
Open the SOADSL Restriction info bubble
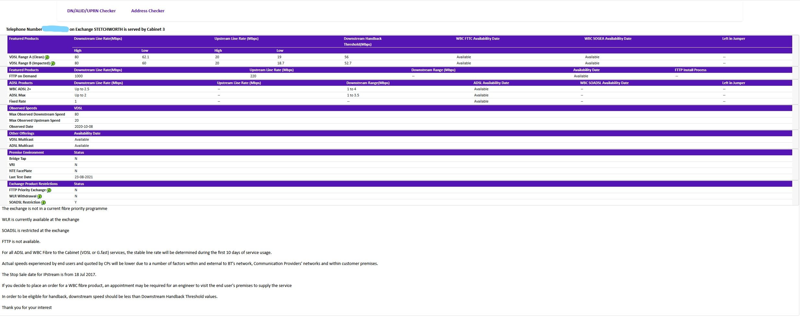pyautogui.click(x=44, y=202)
